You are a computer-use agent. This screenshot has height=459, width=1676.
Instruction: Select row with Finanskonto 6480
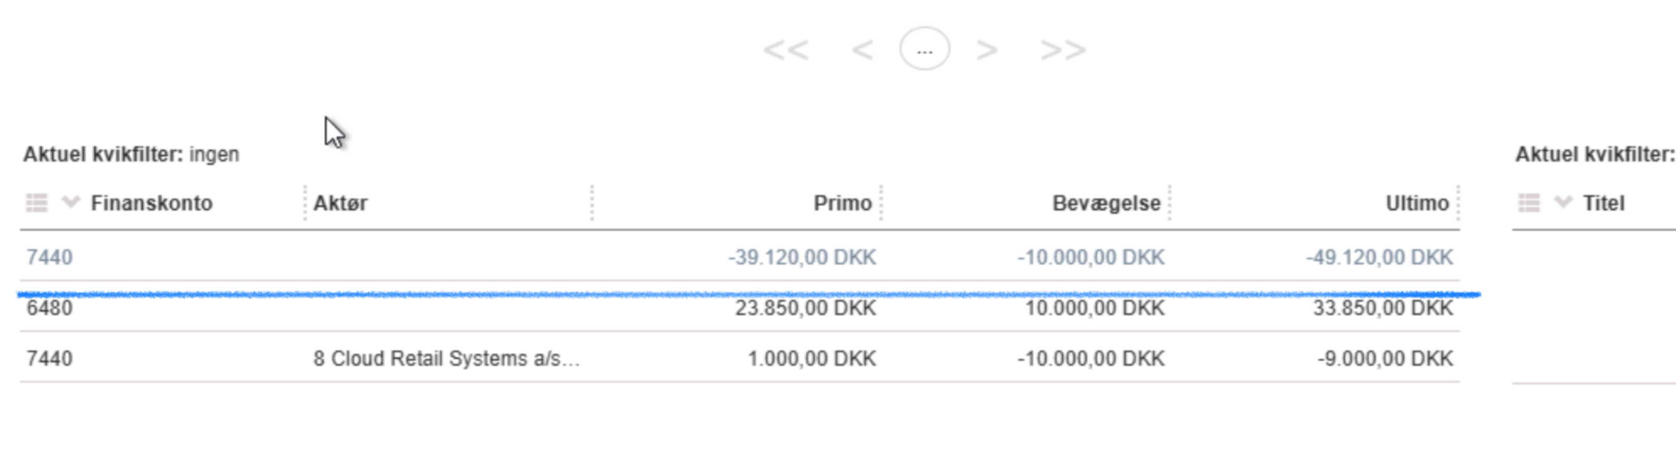[740, 308]
